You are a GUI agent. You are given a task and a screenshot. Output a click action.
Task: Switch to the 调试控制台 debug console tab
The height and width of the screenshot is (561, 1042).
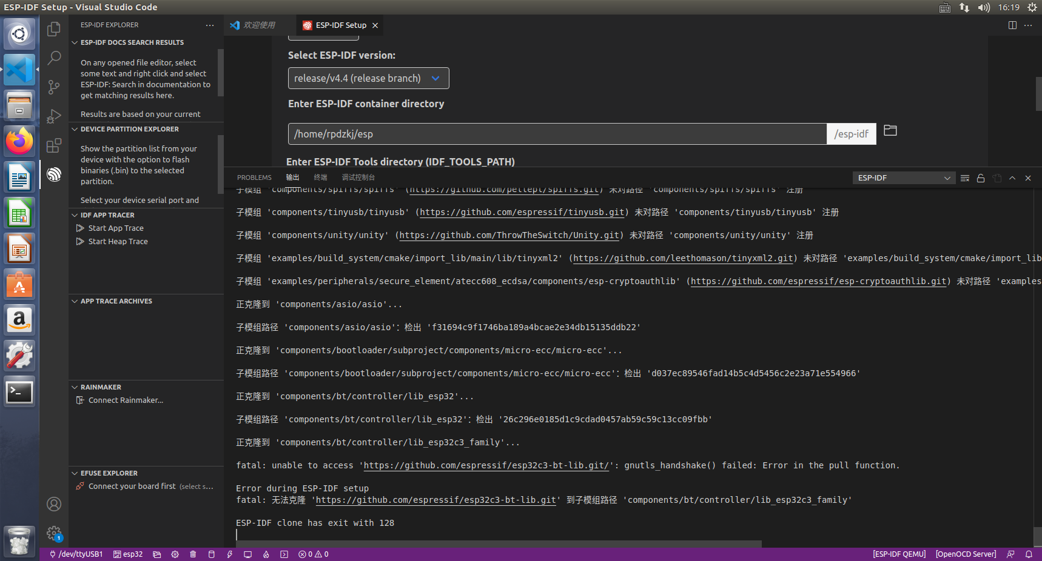pyautogui.click(x=358, y=178)
